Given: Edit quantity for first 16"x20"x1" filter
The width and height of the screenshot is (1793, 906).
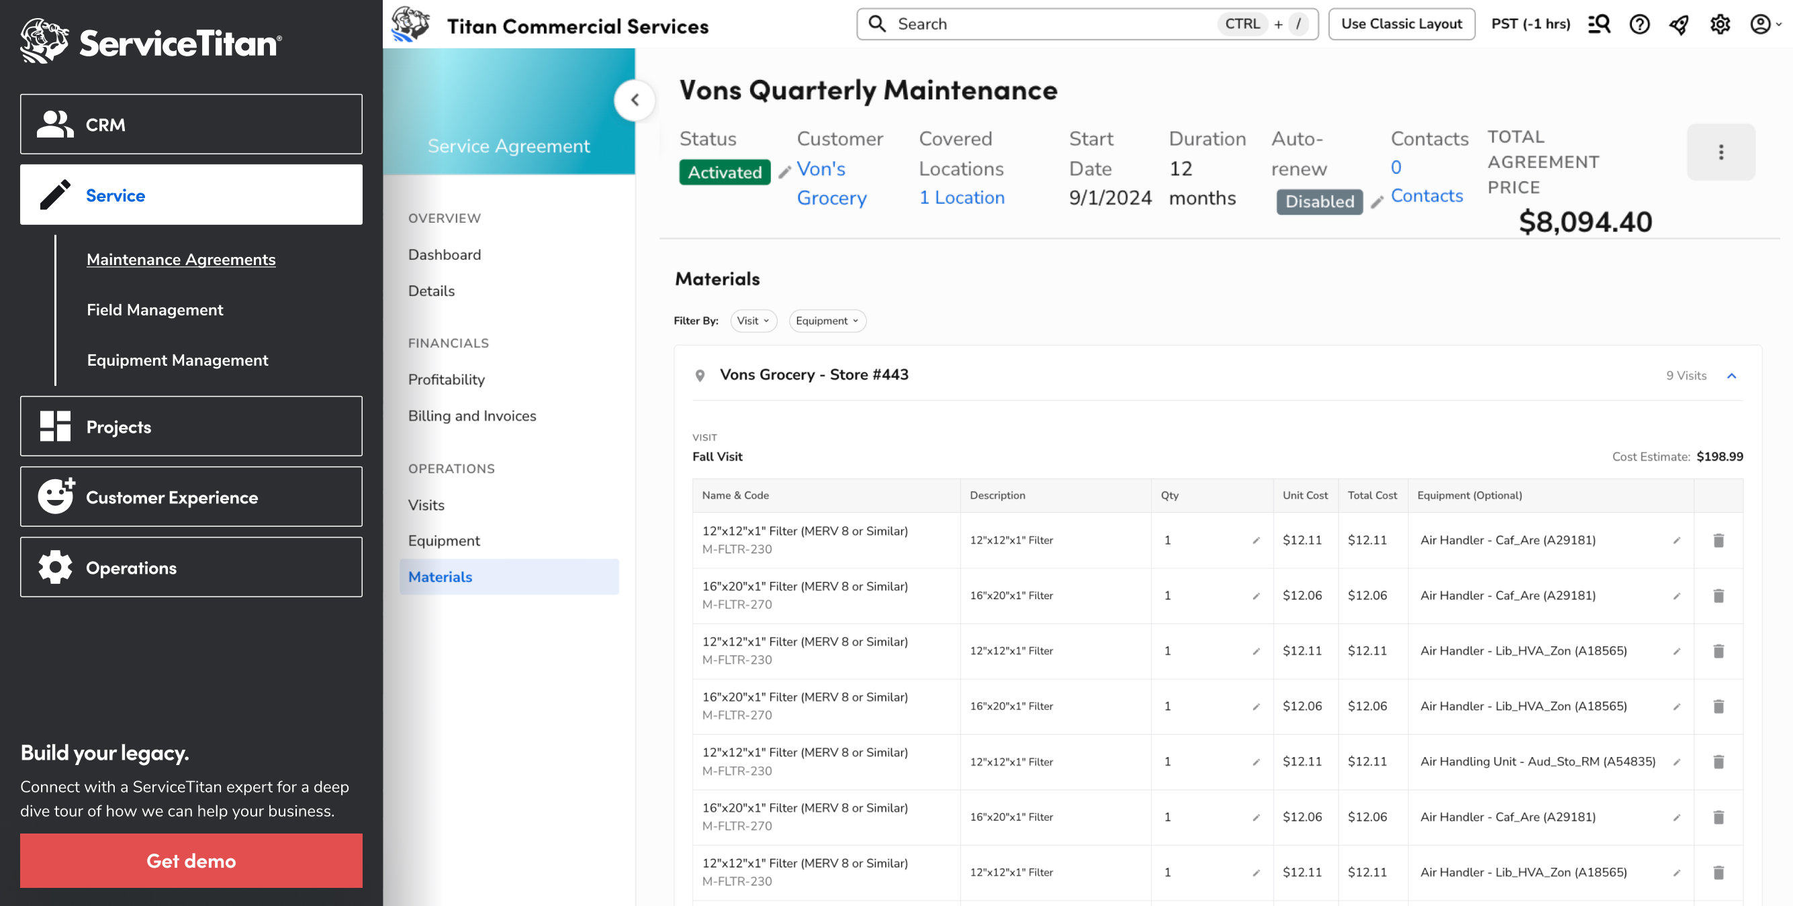Looking at the screenshot, I should pos(1256,597).
